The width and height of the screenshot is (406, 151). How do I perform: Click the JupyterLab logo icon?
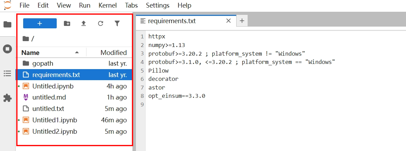point(7,5)
